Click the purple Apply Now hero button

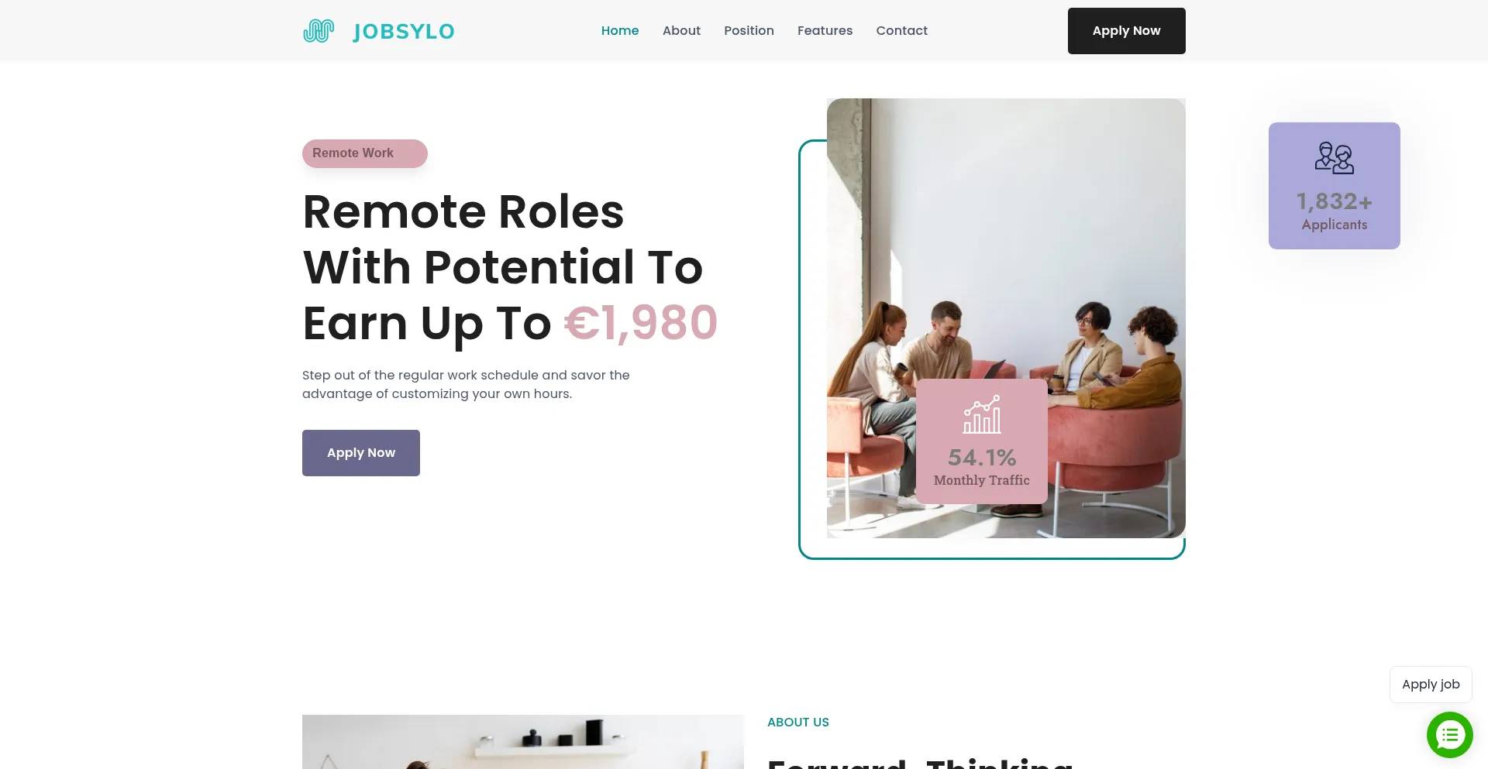coord(361,453)
